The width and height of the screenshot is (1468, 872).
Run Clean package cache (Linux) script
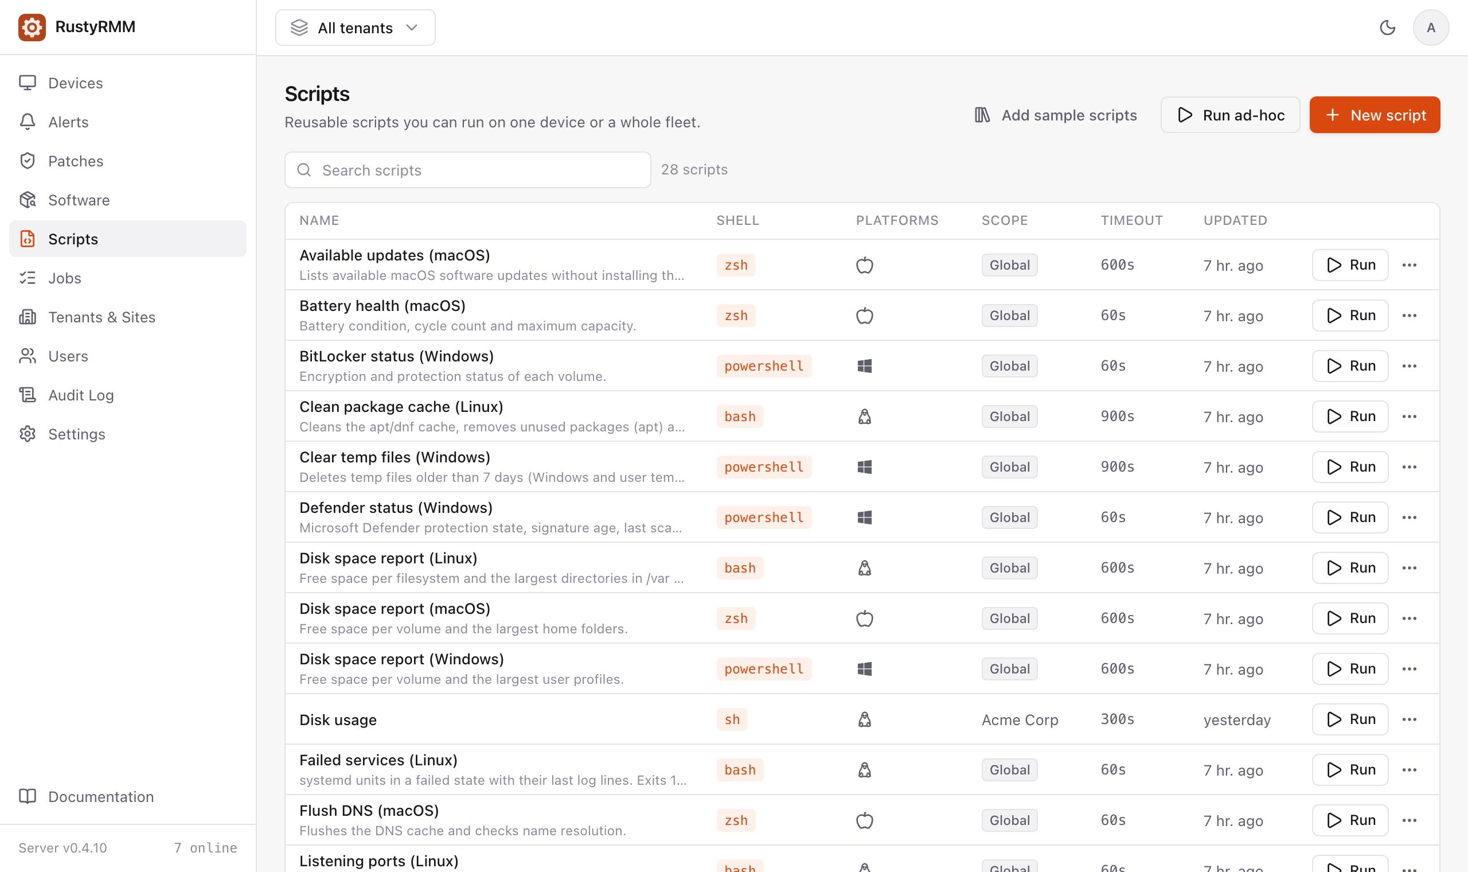click(x=1350, y=416)
